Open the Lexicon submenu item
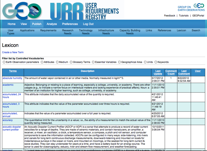This screenshot has width=207, height=151. tap(181, 30)
